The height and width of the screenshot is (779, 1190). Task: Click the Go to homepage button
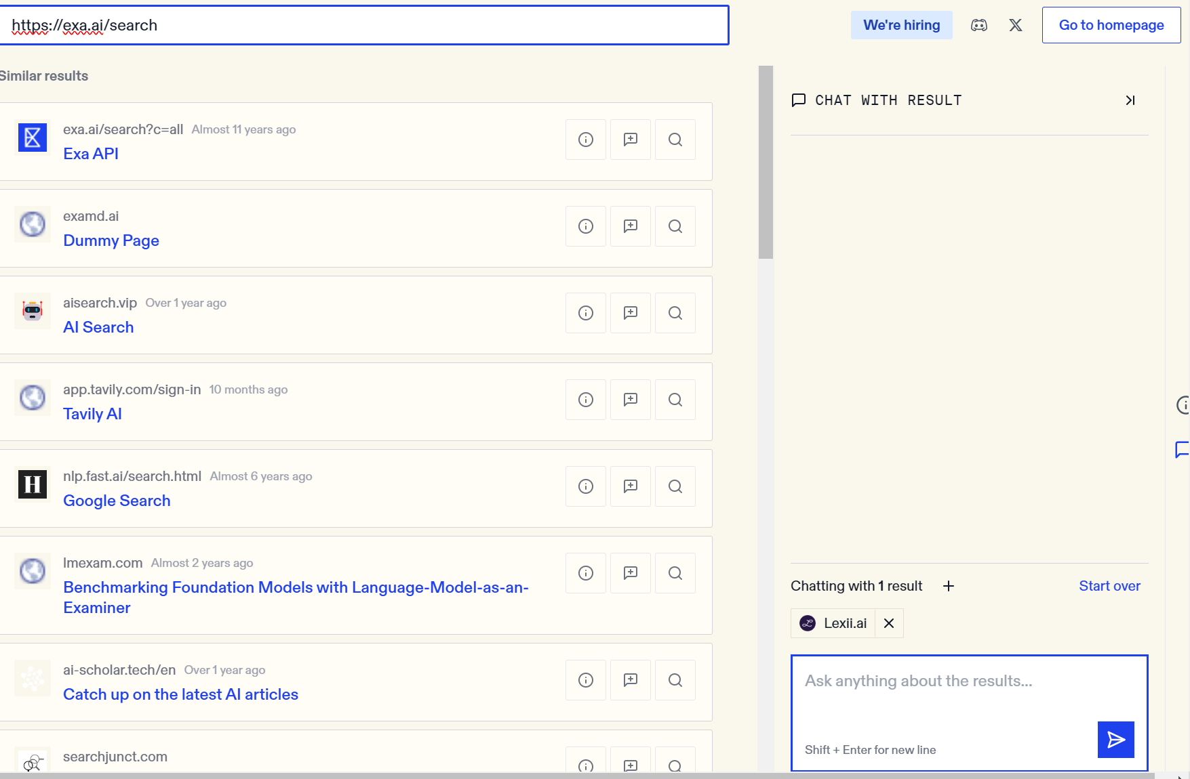pos(1111,25)
